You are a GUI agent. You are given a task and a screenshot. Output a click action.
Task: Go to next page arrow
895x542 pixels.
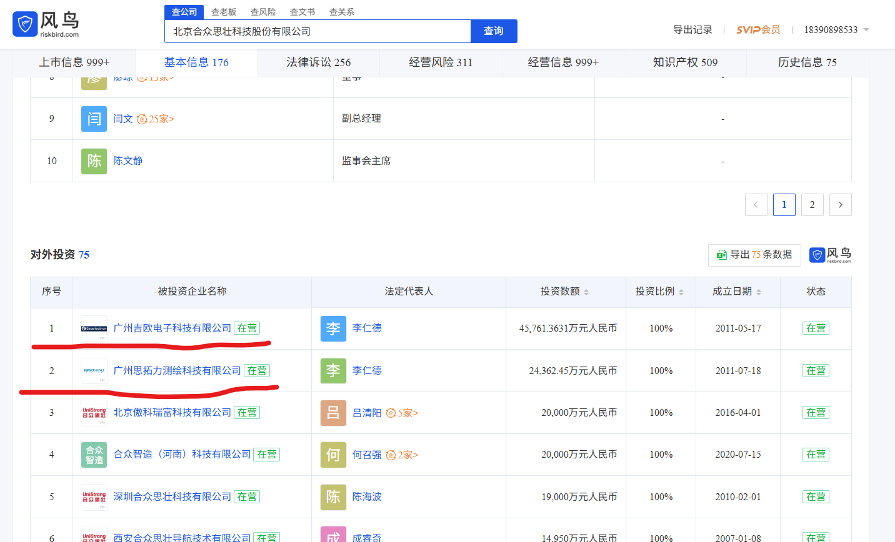[841, 205]
